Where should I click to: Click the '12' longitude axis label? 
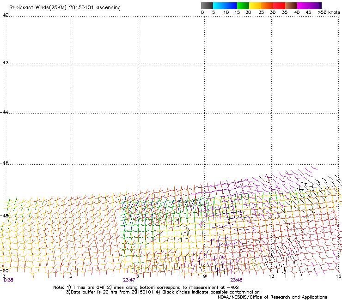[271, 276]
